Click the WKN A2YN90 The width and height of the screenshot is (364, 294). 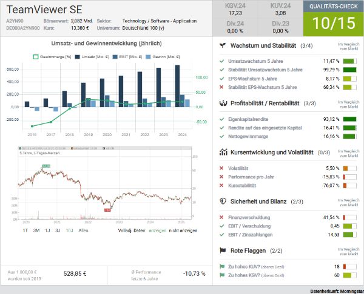coord(15,21)
